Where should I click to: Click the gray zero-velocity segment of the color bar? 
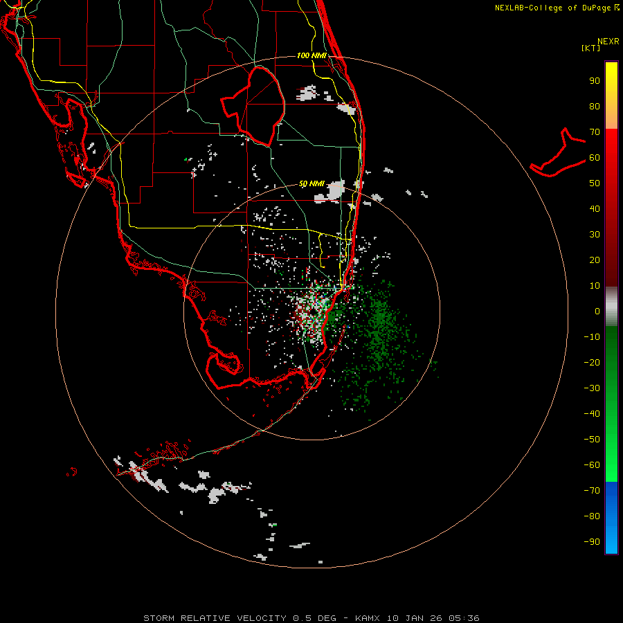click(x=611, y=306)
